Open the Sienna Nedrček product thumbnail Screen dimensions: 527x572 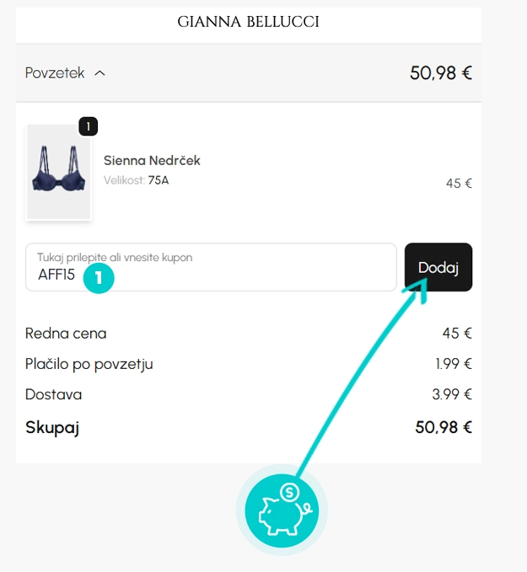pyautogui.click(x=58, y=172)
